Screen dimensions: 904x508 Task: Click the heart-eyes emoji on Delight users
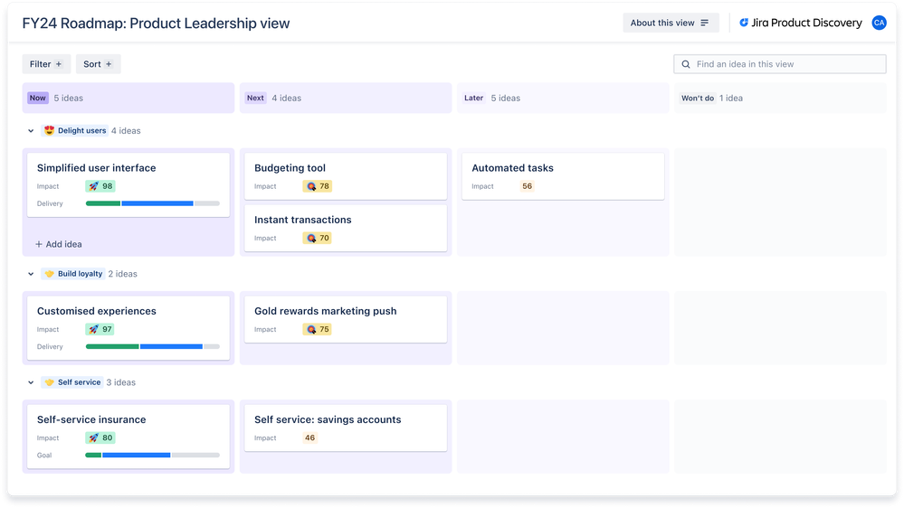coord(49,131)
